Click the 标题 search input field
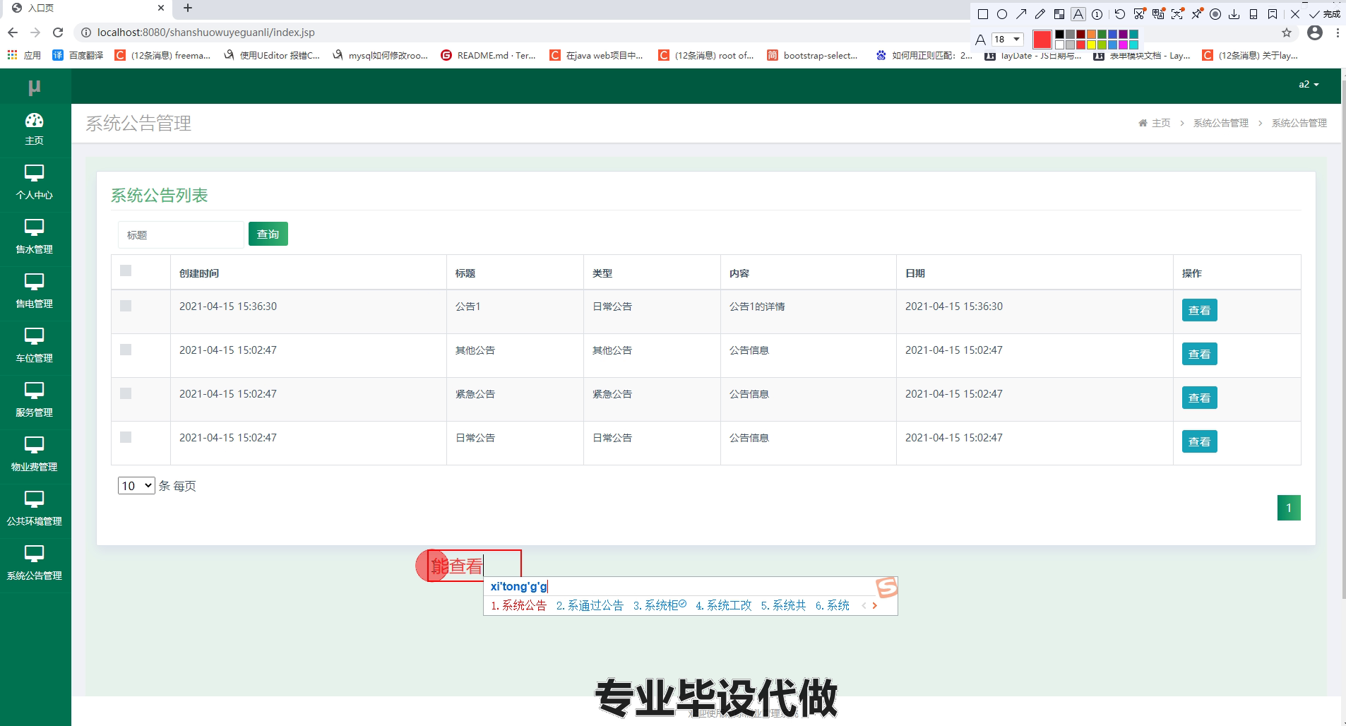The width and height of the screenshot is (1346, 726). (181, 234)
